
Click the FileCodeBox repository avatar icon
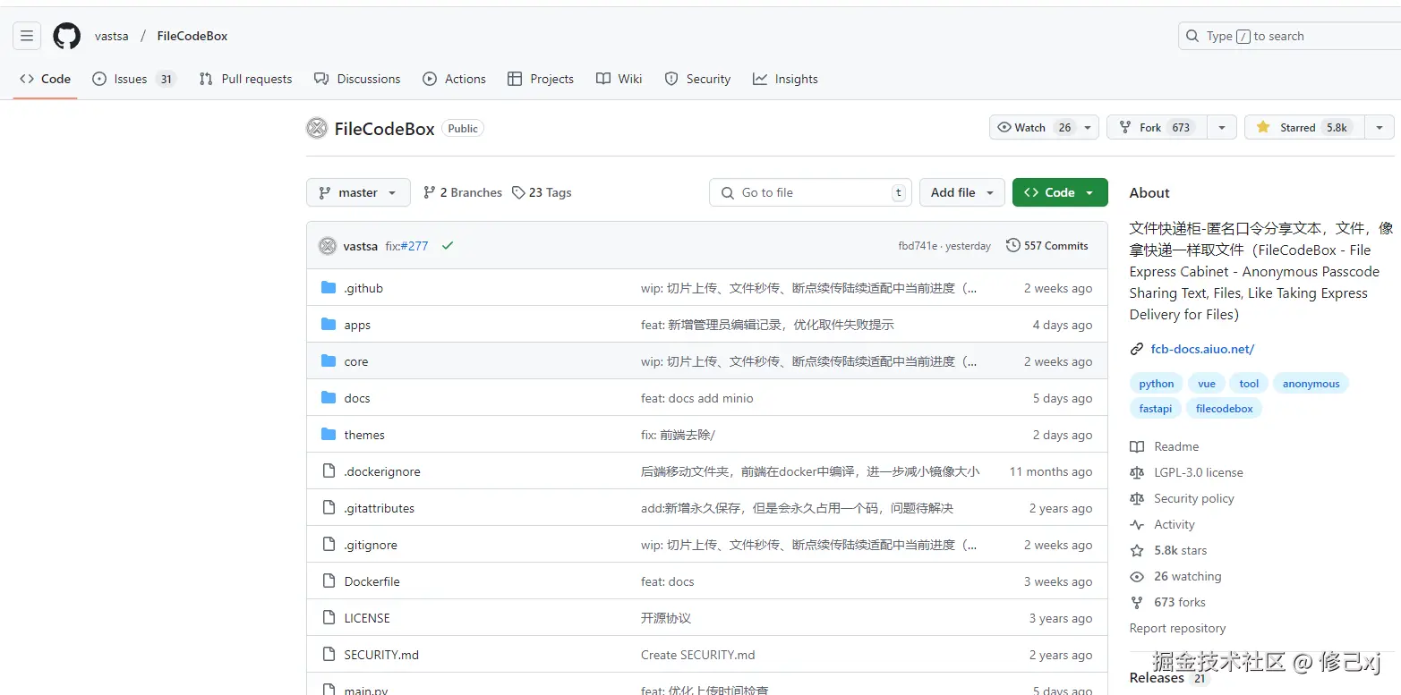[317, 128]
